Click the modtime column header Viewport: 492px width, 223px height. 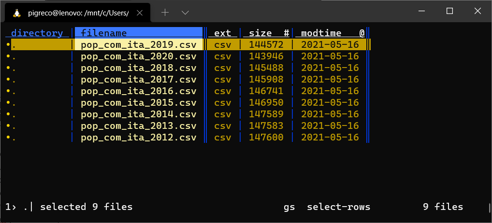[321, 33]
